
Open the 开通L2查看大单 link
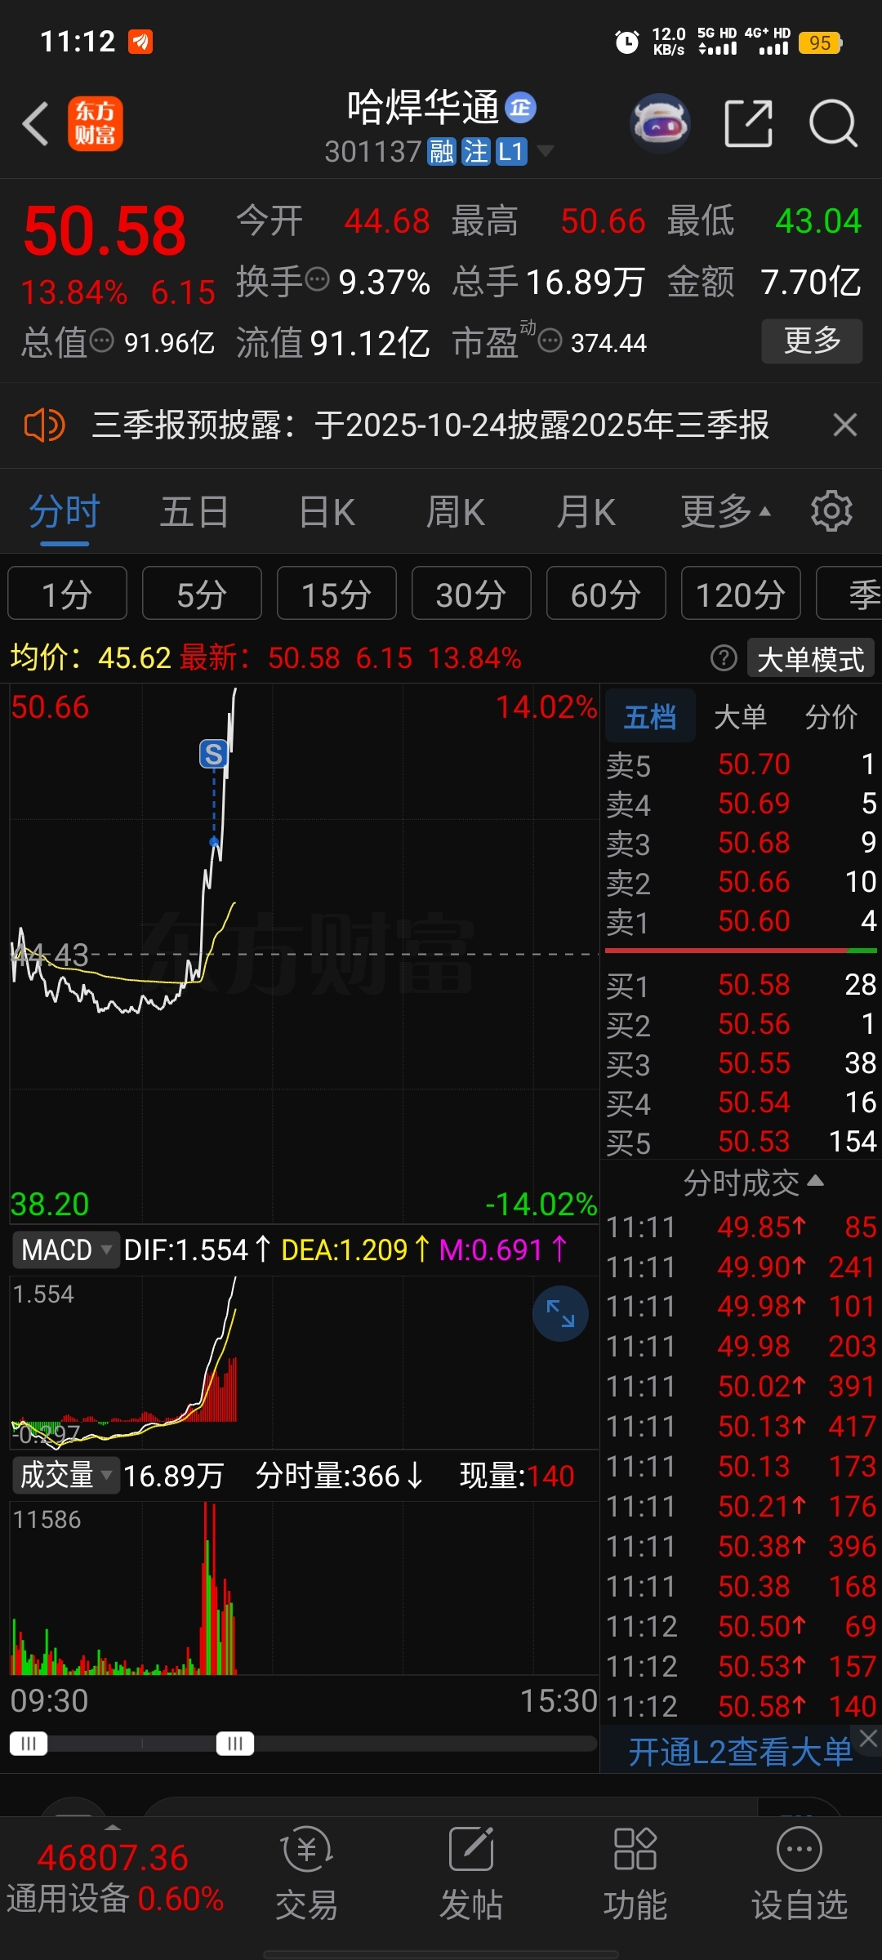(x=740, y=1752)
